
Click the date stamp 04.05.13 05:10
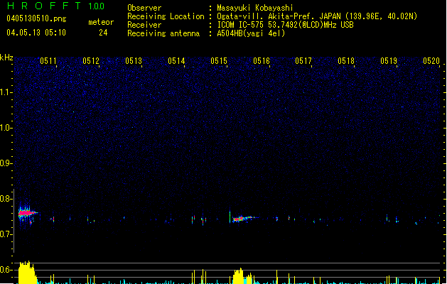(x=36, y=33)
